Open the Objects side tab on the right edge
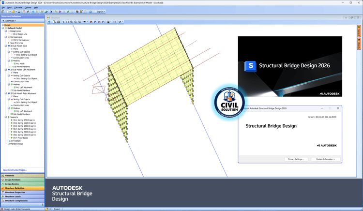 (359, 44)
